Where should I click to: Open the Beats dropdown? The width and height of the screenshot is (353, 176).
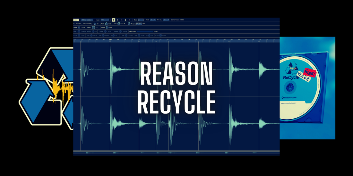pos(153,20)
